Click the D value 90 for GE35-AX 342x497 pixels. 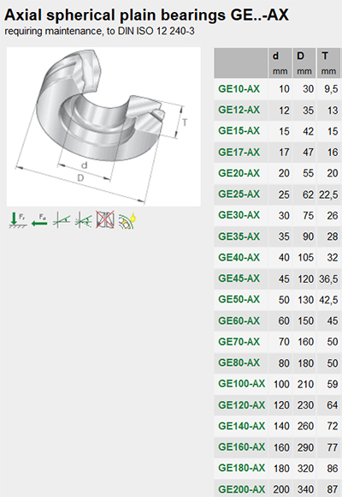pos(308,237)
